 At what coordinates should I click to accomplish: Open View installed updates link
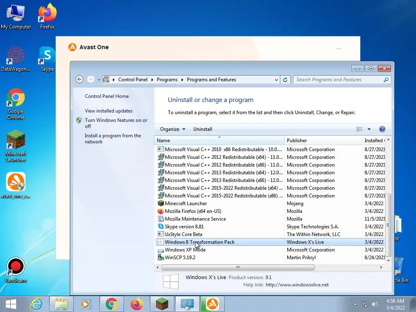[x=108, y=111]
